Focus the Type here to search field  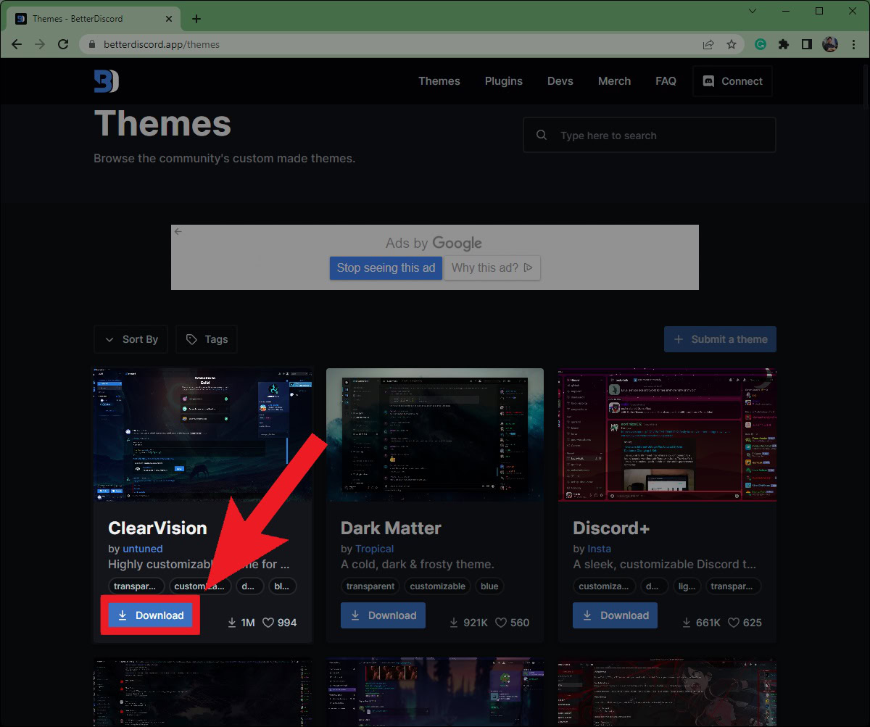pyautogui.click(x=650, y=135)
